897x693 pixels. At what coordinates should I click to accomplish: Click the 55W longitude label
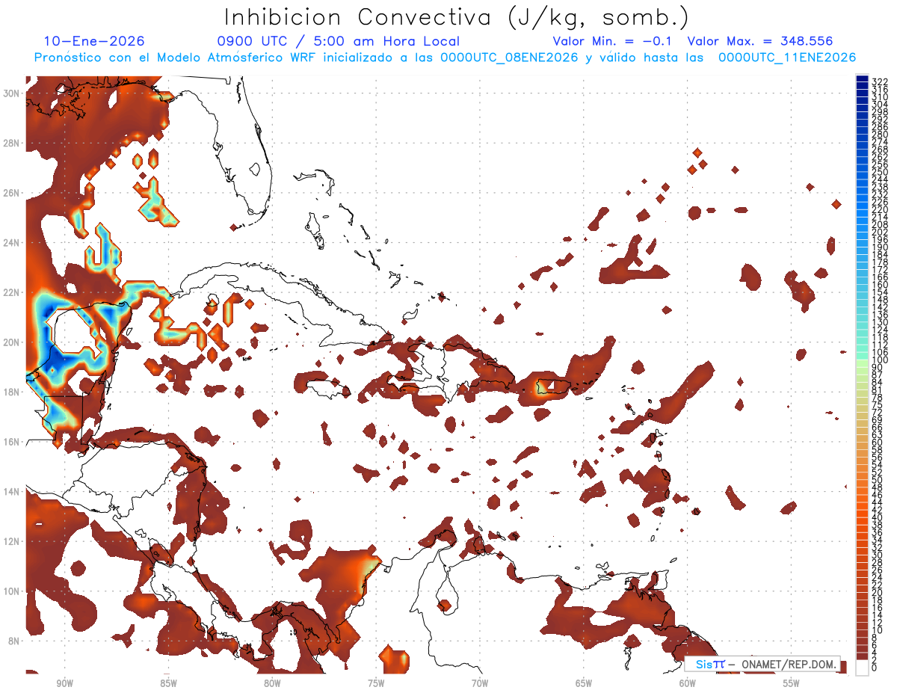[x=792, y=683]
